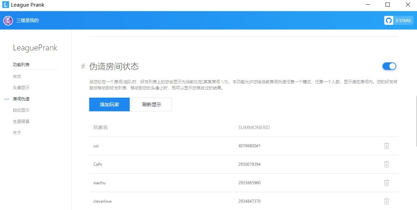Click the user avatar in header
This screenshot has width=417, height=210.
[8, 21]
